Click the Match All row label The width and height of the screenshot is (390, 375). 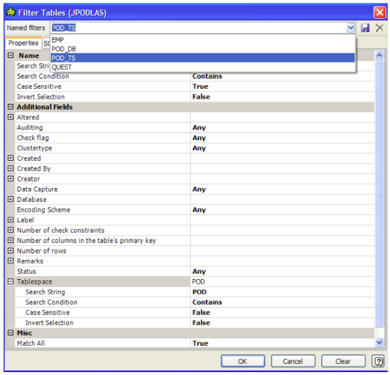31,343
